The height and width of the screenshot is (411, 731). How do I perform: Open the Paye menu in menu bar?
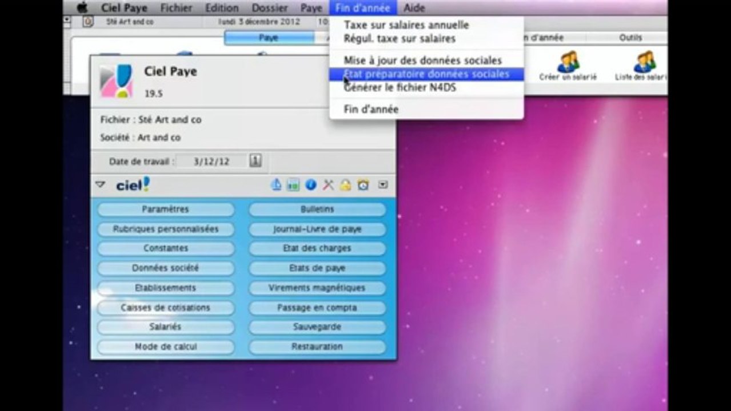(x=311, y=8)
